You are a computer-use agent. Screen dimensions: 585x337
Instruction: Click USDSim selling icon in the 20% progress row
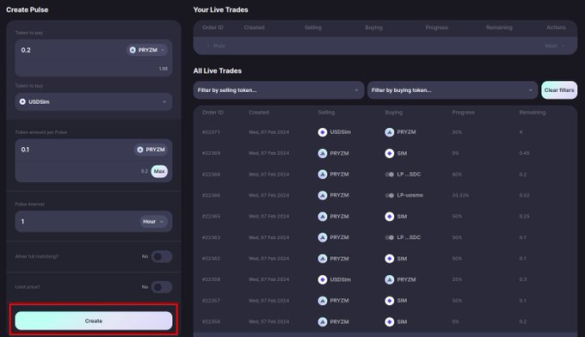tap(323, 132)
